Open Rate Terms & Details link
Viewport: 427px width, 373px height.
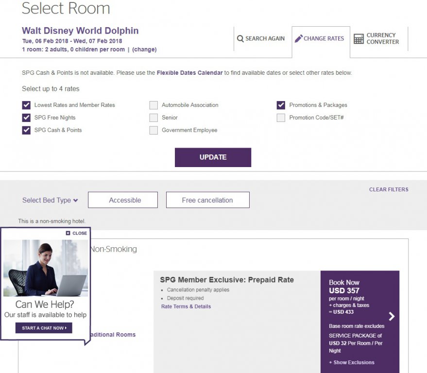186,306
